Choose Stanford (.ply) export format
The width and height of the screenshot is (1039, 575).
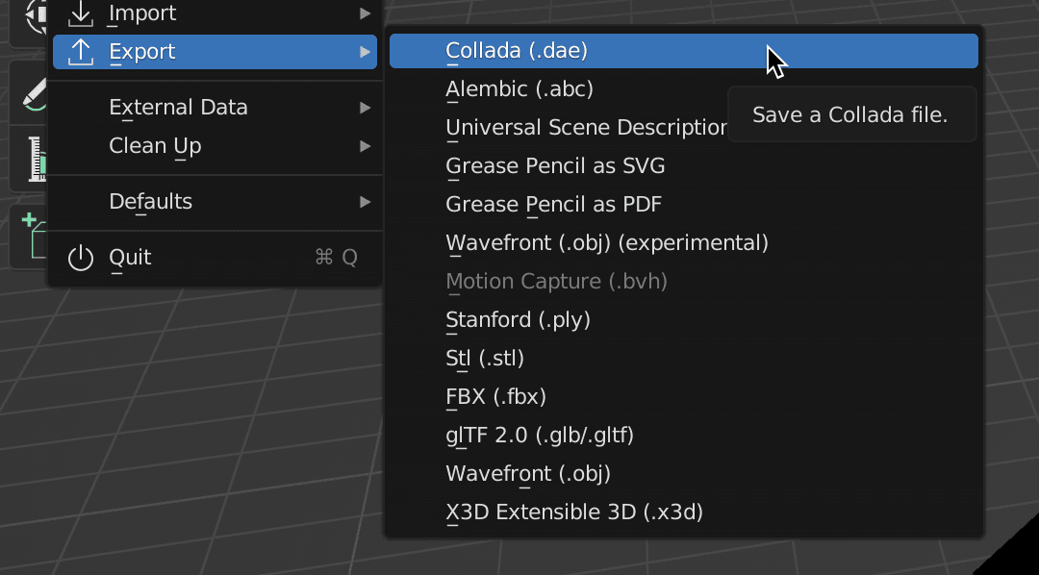tap(518, 320)
